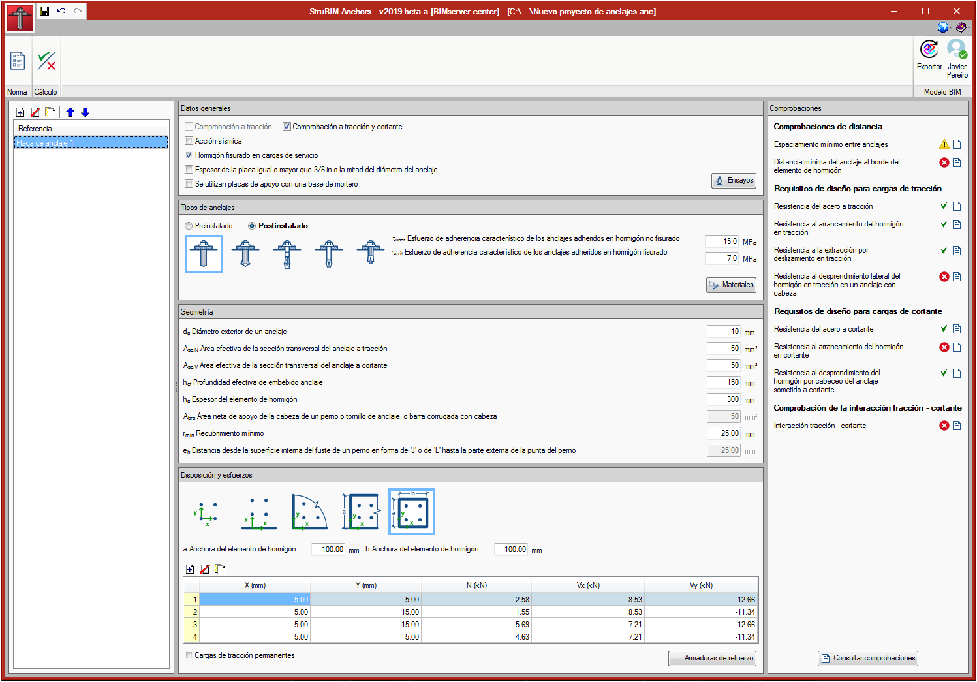
Task: Select the second anchor type icon
Action: (x=245, y=253)
